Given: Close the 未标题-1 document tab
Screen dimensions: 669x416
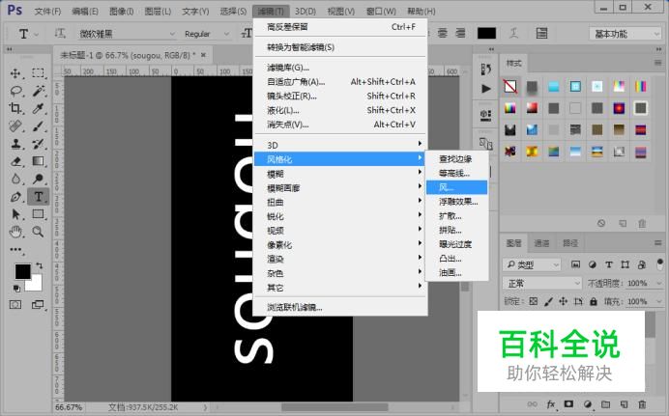Looking at the screenshot, I should click(204, 55).
